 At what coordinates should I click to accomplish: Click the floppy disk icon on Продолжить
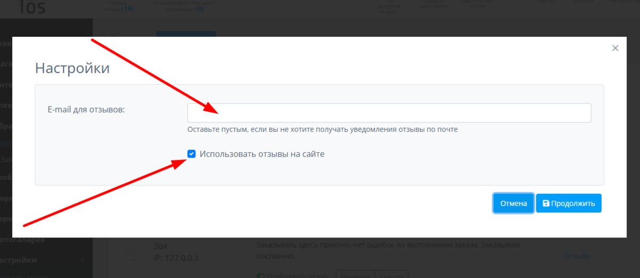(x=546, y=203)
